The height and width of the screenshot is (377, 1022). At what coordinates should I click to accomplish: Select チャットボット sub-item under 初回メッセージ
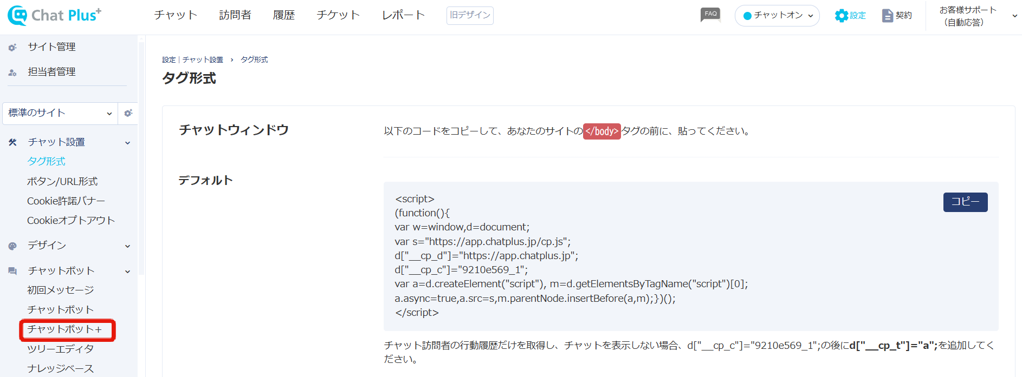pyautogui.click(x=61, y=309)
